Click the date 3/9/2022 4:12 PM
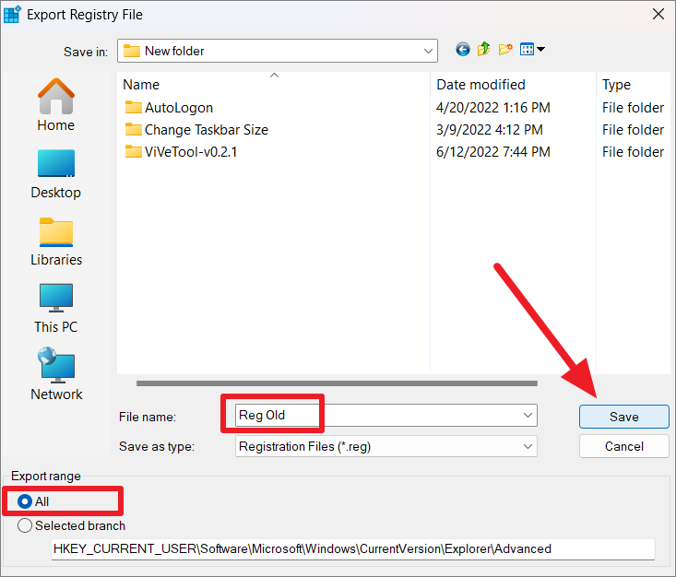 [490, 130]
